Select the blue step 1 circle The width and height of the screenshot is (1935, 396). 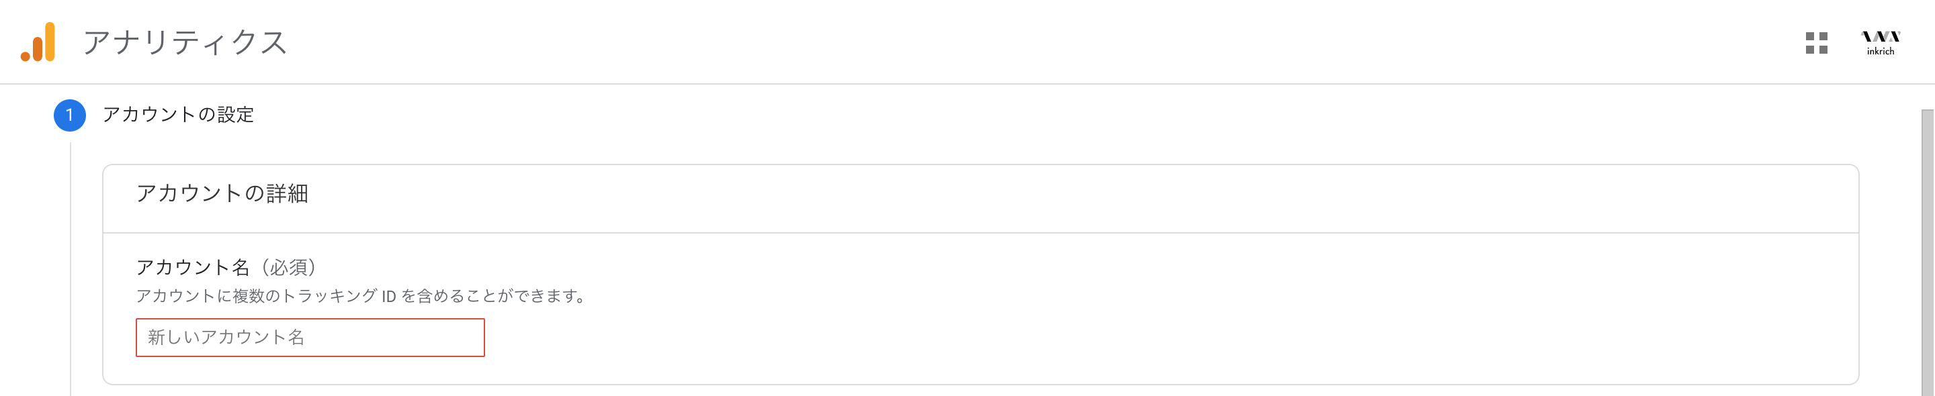point(70,115)
